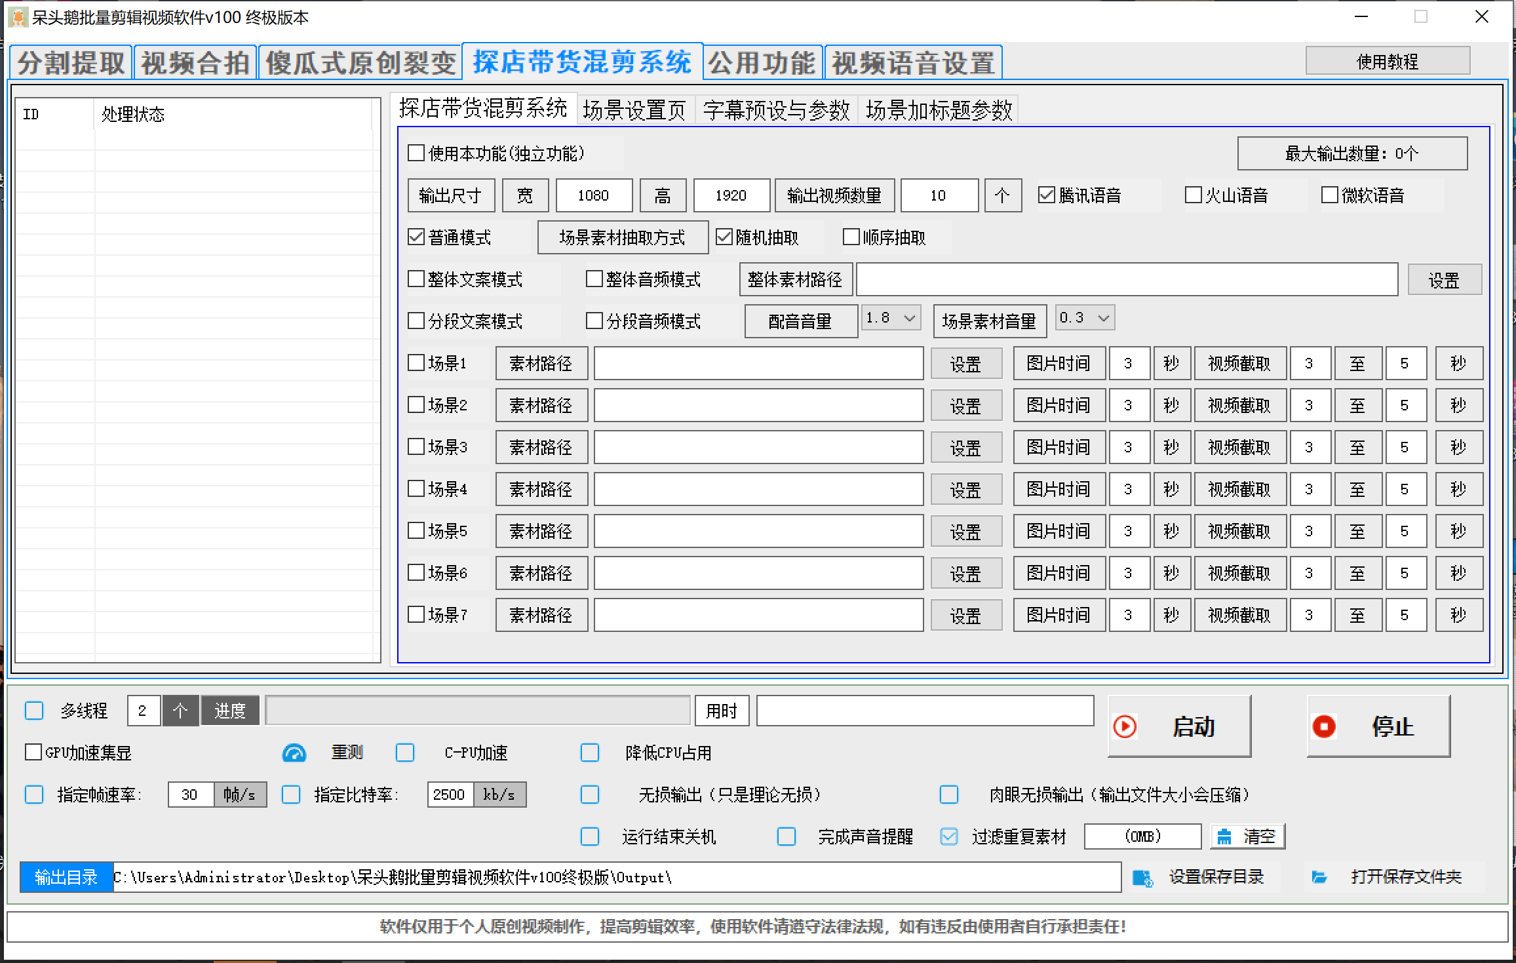
Task: Click the 使用教程 button
Action: point(1387,62)
